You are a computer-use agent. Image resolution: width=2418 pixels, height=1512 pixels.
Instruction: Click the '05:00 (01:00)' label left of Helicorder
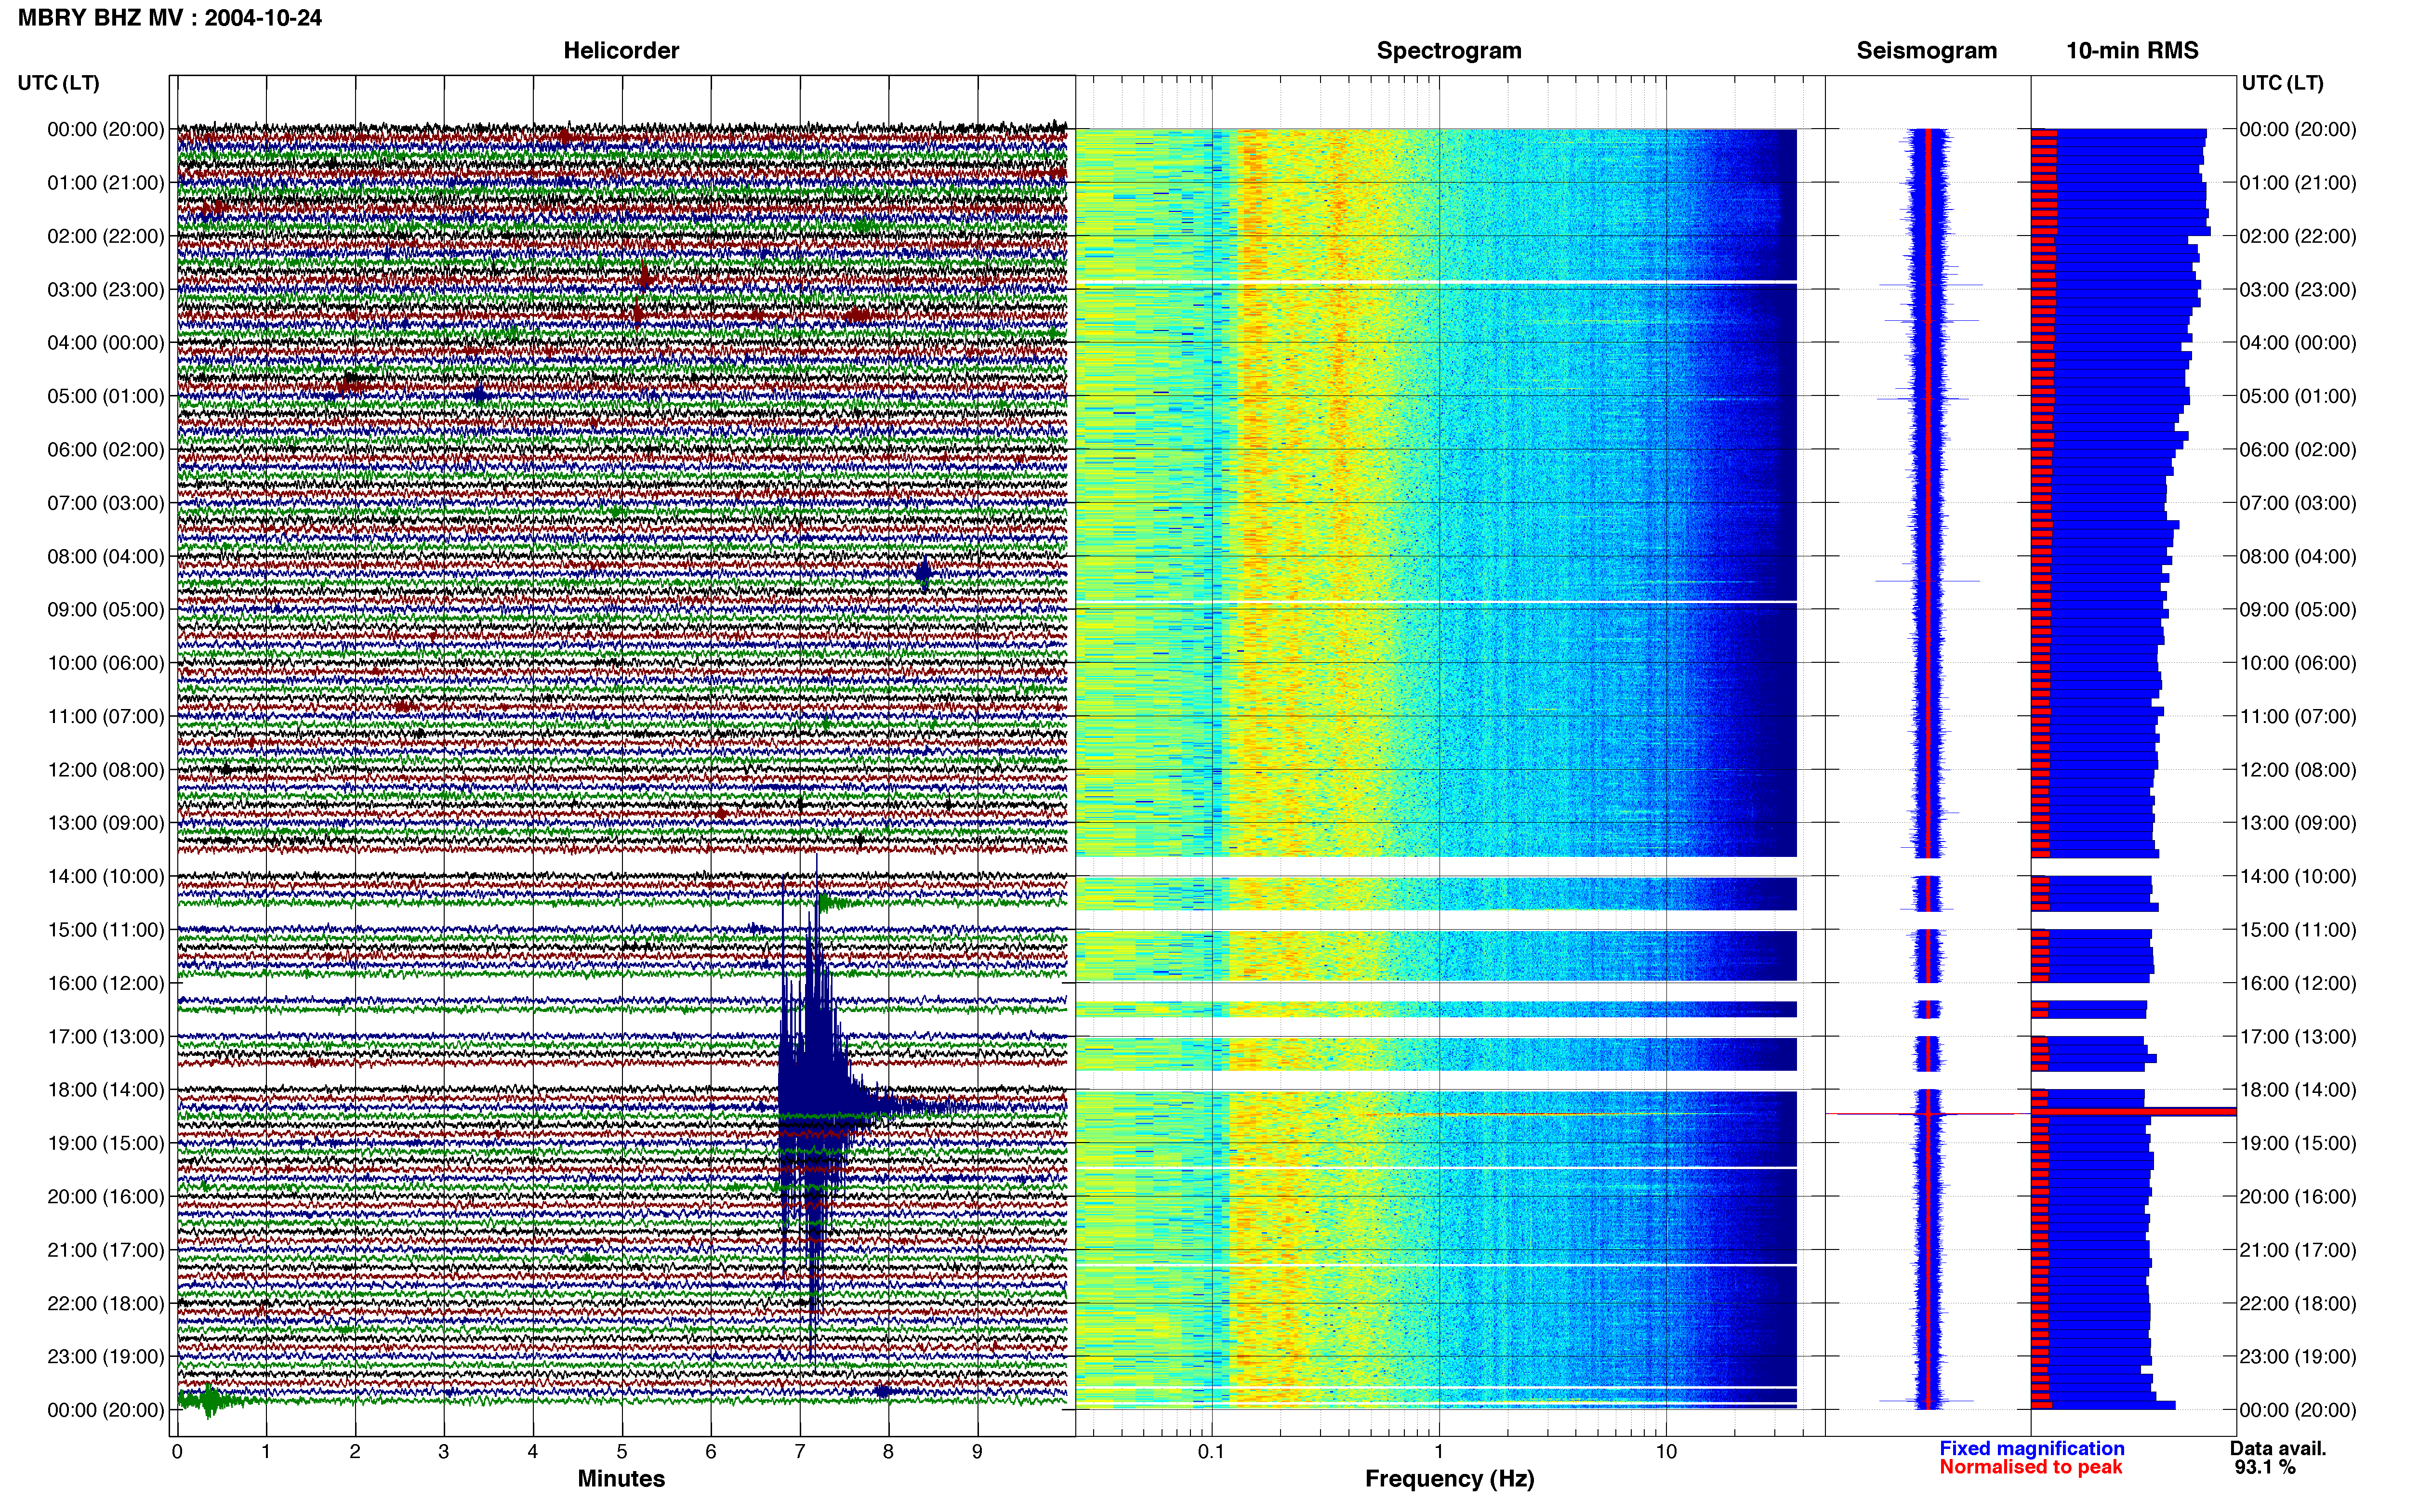106,396
